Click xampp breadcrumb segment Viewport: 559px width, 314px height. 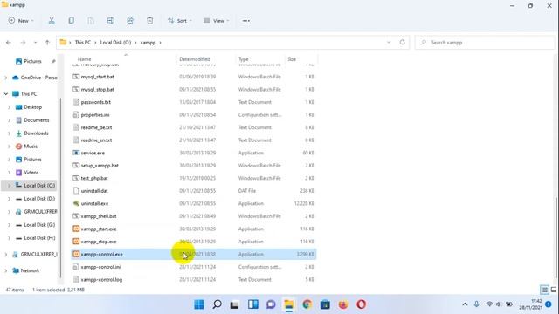pos(148,43)
